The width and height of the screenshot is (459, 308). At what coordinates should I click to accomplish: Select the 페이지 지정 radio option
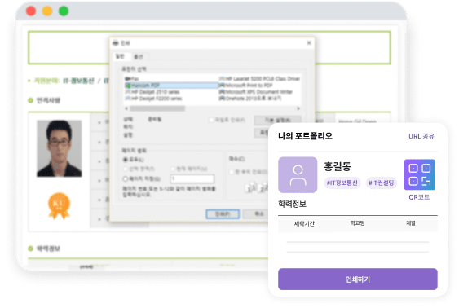pos(126,178)
